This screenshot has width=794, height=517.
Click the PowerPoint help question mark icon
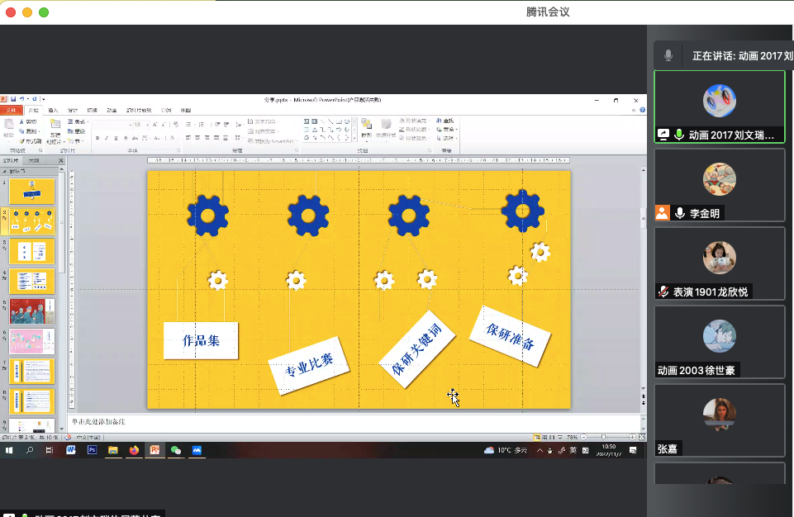click(x=643, y=110)
